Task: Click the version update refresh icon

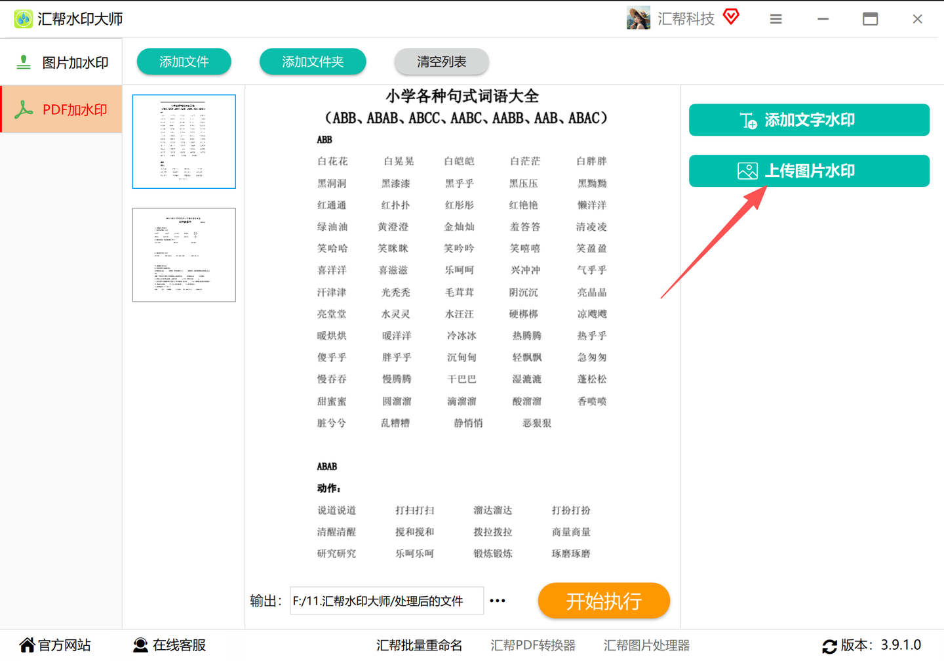Action: pyautogui.click(x=829, y=645)
